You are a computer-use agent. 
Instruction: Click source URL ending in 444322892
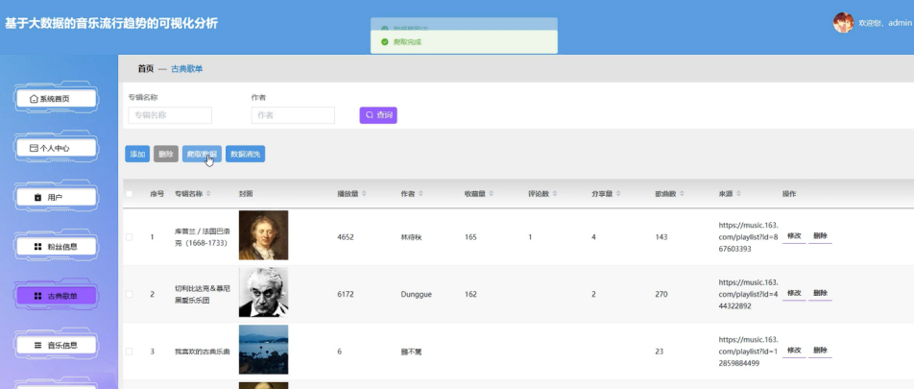click(749, 294)
